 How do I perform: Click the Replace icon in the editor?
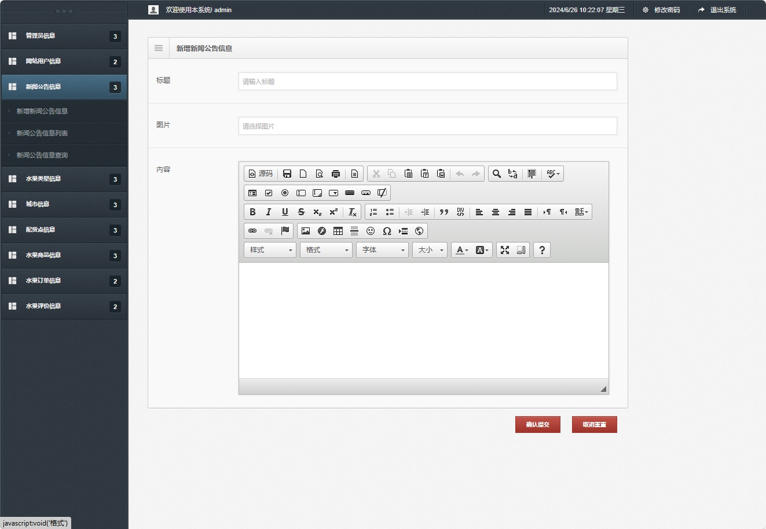pos(513,174)
